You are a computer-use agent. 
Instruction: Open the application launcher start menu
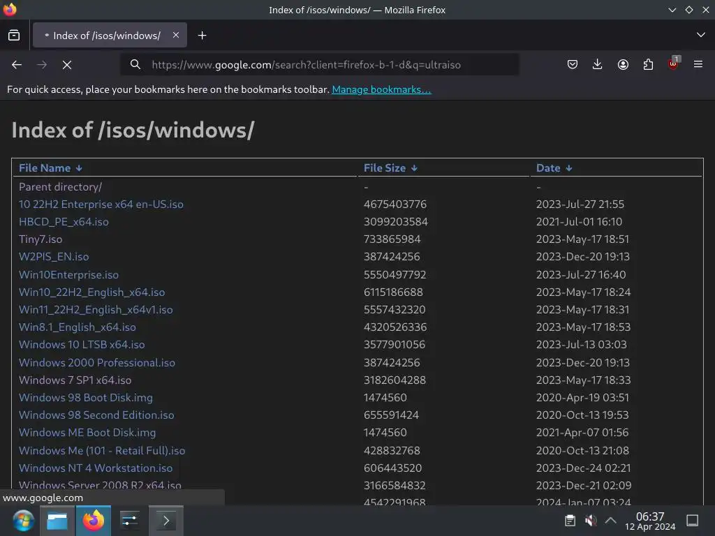click(22, 521)
